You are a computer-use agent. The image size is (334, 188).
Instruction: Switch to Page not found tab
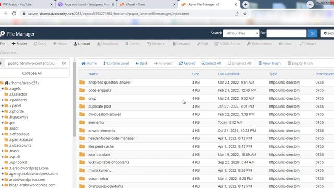coord(86,4)
